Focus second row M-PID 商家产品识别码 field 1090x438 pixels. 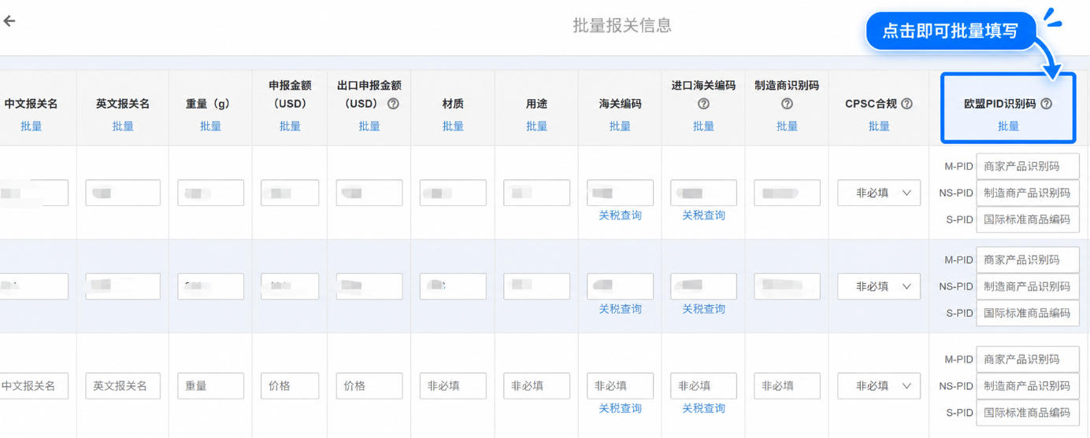pos(1028,259)
